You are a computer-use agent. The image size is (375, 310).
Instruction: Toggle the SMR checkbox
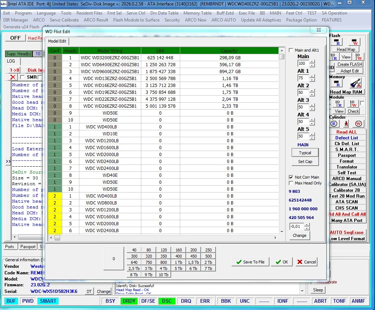23,77
